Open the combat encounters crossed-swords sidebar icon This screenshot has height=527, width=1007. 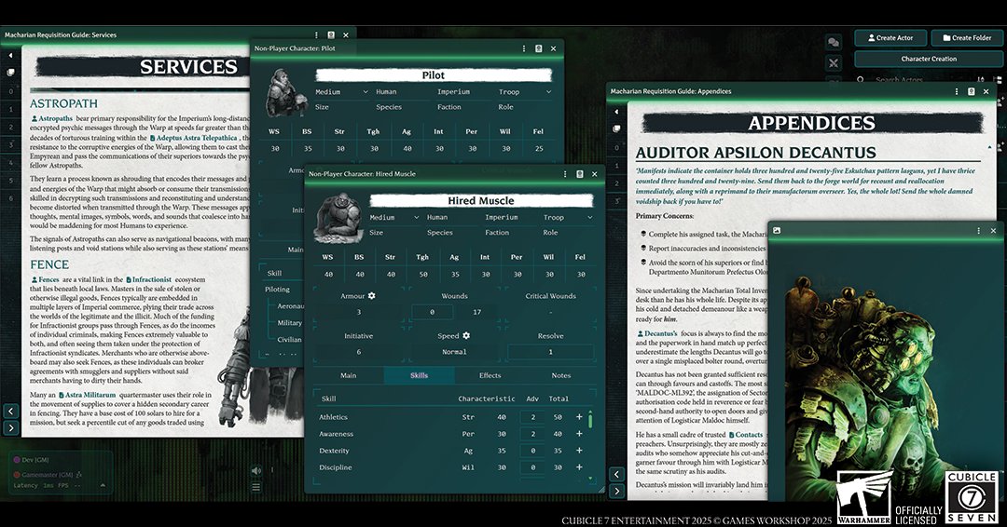tap(833, 62)
